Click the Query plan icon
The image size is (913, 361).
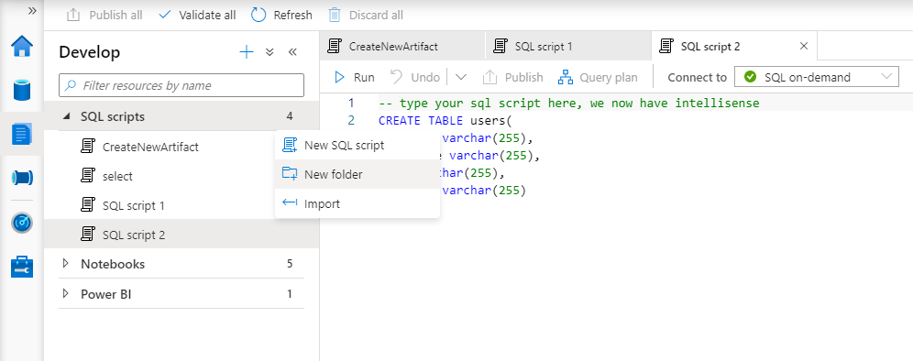566,77
